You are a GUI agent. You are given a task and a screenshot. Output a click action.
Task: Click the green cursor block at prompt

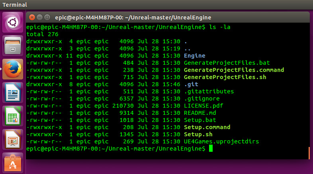211,149
